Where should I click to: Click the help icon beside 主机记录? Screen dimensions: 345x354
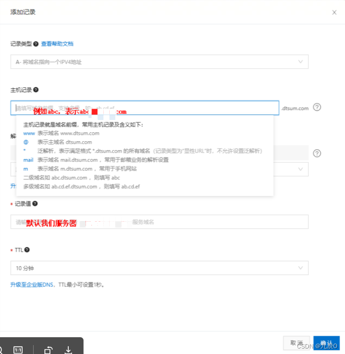[x=36, y=90]
